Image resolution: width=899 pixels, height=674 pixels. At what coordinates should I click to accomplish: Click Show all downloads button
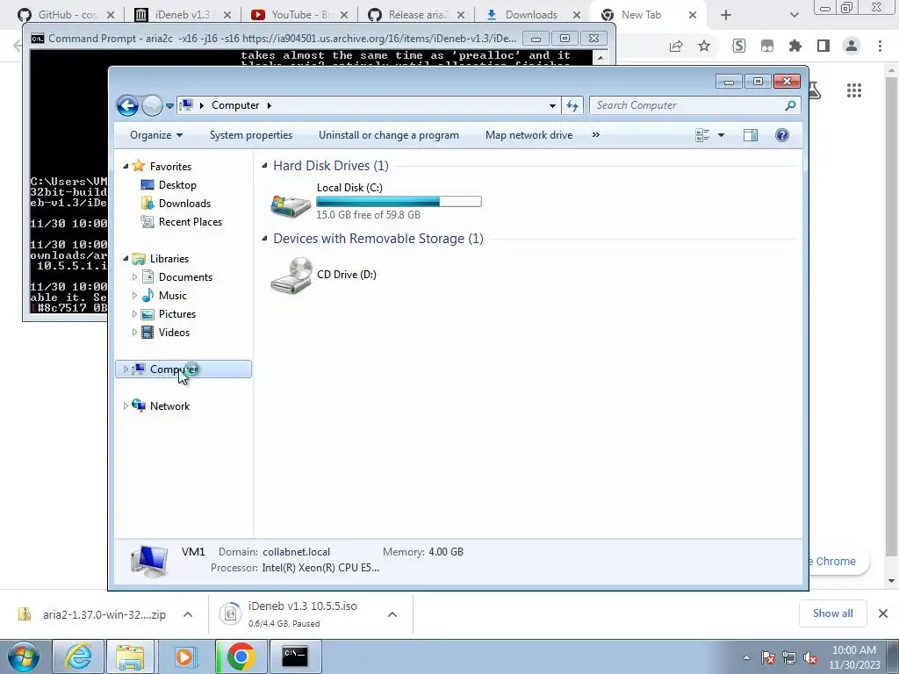pos(832,613)
